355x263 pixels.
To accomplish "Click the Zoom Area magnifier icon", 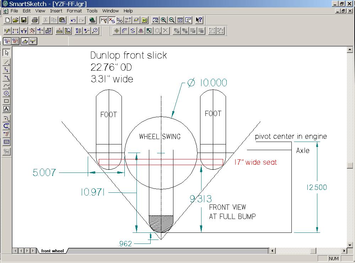I will [x=155, y=20].
